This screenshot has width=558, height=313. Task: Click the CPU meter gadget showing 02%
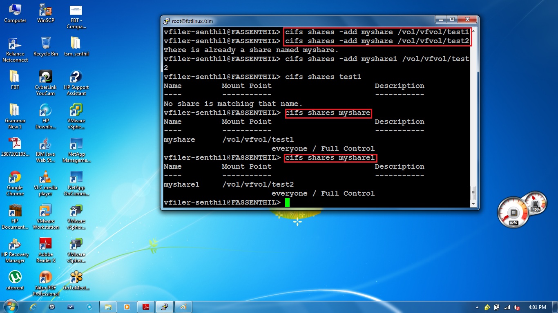click(513, 212)
